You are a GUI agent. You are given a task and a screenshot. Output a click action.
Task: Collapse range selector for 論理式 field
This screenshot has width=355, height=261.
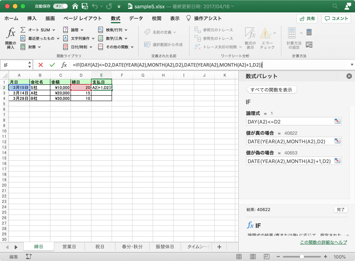pyautogui.click(x=338, y=122)
